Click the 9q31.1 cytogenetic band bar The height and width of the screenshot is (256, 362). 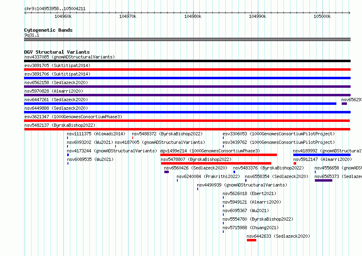(187, 39)
